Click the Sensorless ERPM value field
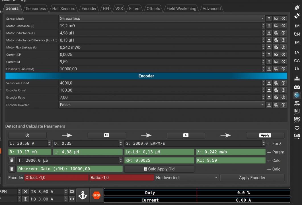Viewport: 302px width, 205px height. [159, 83]
